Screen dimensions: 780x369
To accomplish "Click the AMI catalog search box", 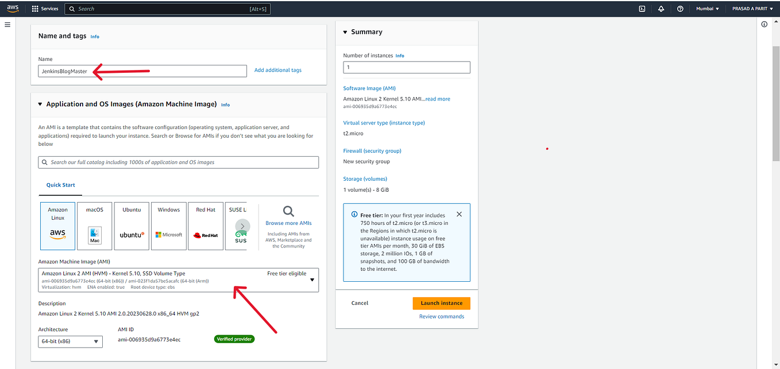I will pos(179,162).
